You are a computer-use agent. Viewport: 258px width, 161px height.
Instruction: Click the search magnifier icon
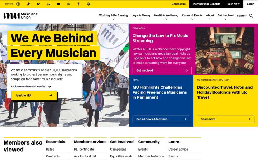[x=251, y=16]
